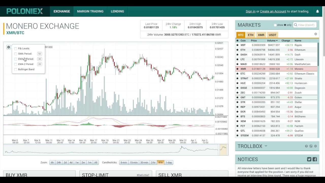Open the Margin Trading menu item
Viewport: 325px width, 183px height.
pyautogui.click(x=90, y=11)
